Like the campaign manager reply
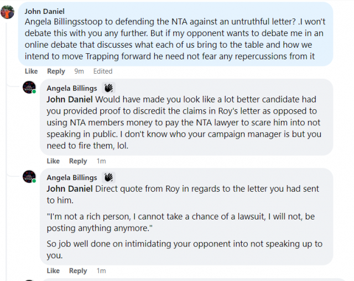 tap(53, 161)
